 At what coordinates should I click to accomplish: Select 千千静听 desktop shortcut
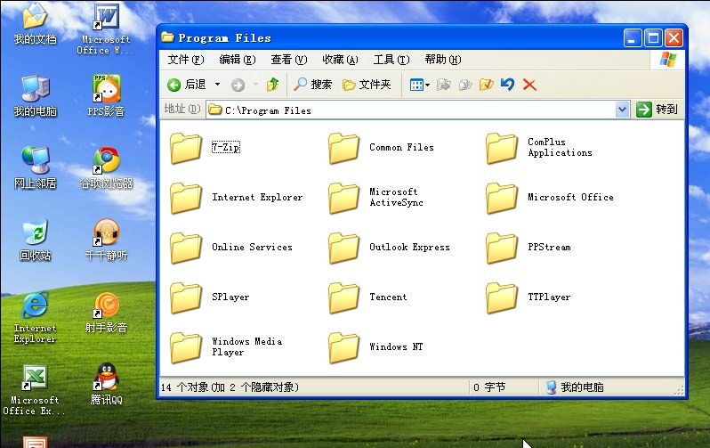(x=106, y=240)
